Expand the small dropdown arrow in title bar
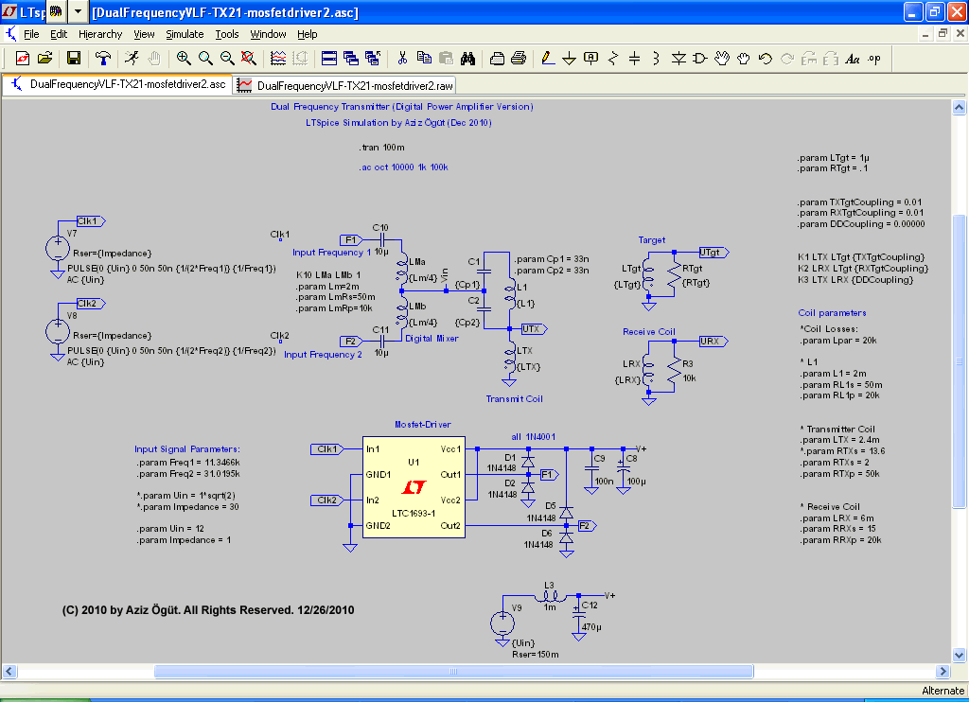Screen dimensions: 969x702 [77, 11]
